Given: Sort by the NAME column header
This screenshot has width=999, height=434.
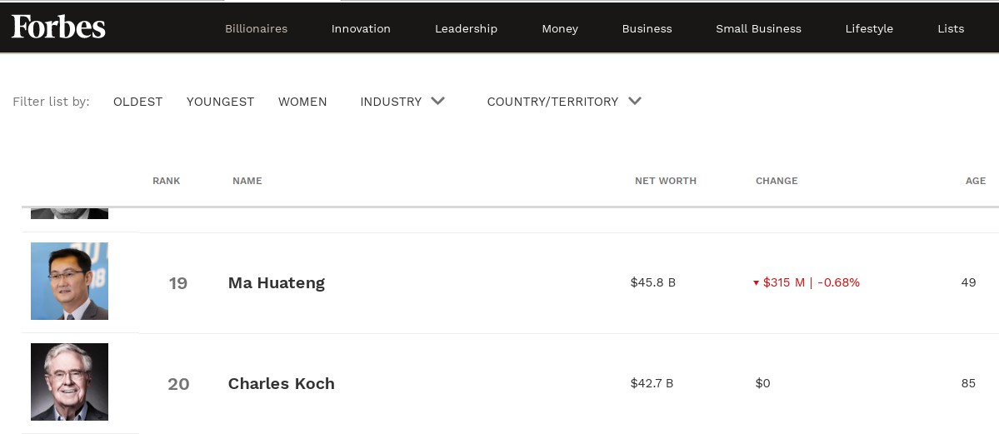Looking at the screenshot, I should 247,181.
